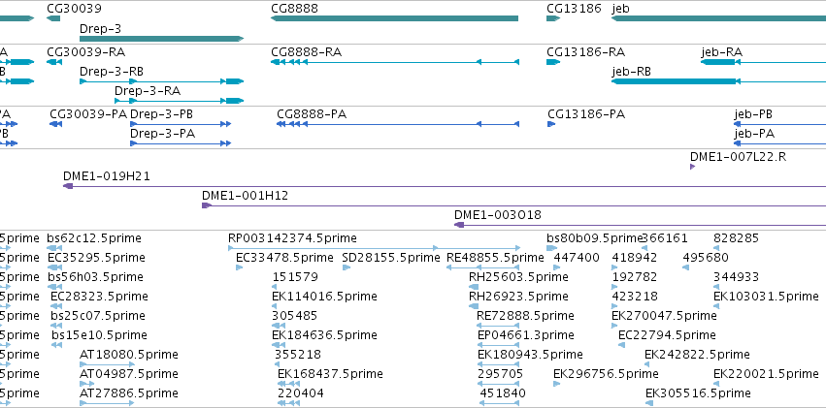Image resolution: width=826 pixels, height=408 pixels.
Task: Click the RP003142374.5prime EST feature
Action: coord(374,248)
